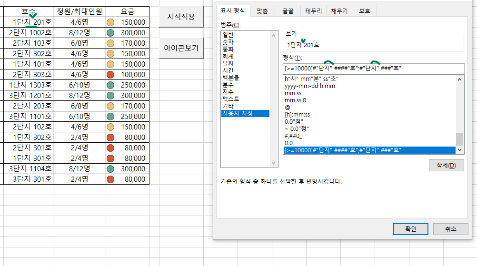
Task: Click the green icon in 3단지 1104호 row
Action: 110,169
